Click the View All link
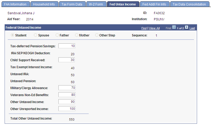This screenshot has width=211, height=125. 154,28
